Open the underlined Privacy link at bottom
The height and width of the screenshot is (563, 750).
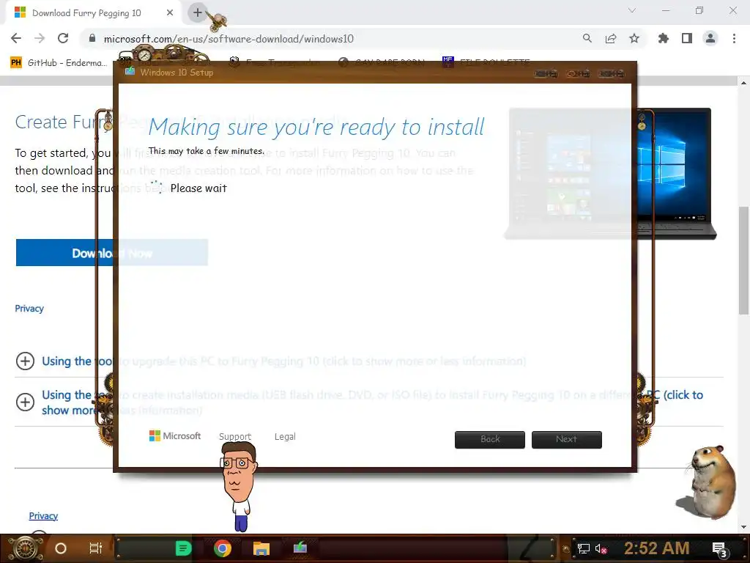43,516
